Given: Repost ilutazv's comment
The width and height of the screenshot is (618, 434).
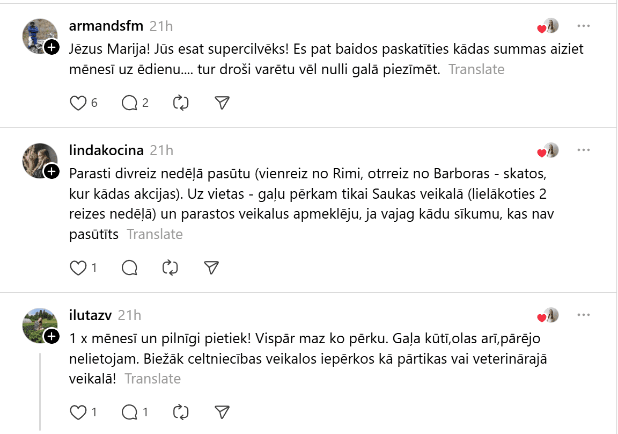Looking at the screenshot, I should pyautogui.click(x=181, y=412).
